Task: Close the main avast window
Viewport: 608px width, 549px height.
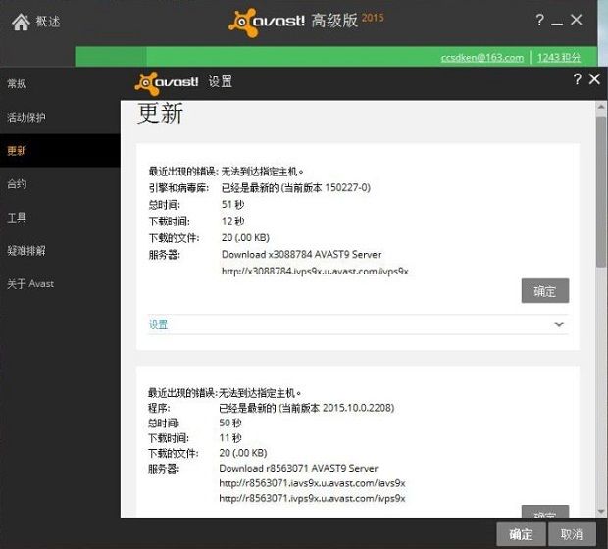Action: 577,20
